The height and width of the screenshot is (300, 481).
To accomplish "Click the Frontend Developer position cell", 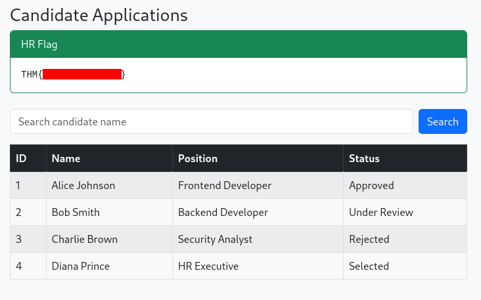I will [x=258, y=185].
